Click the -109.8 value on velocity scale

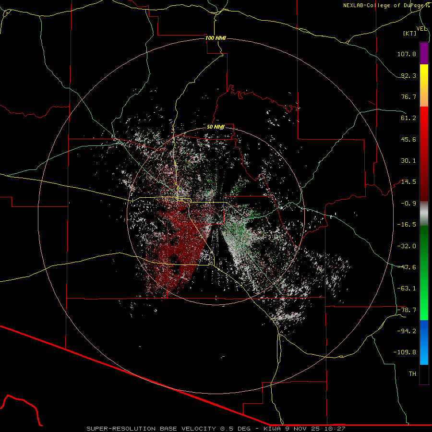[x=405, y=352]
